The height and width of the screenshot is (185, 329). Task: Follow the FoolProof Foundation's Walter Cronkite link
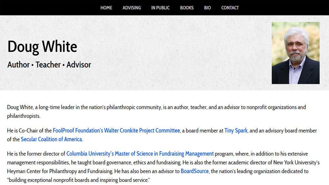pyautogui.click(x=116, y=130)
